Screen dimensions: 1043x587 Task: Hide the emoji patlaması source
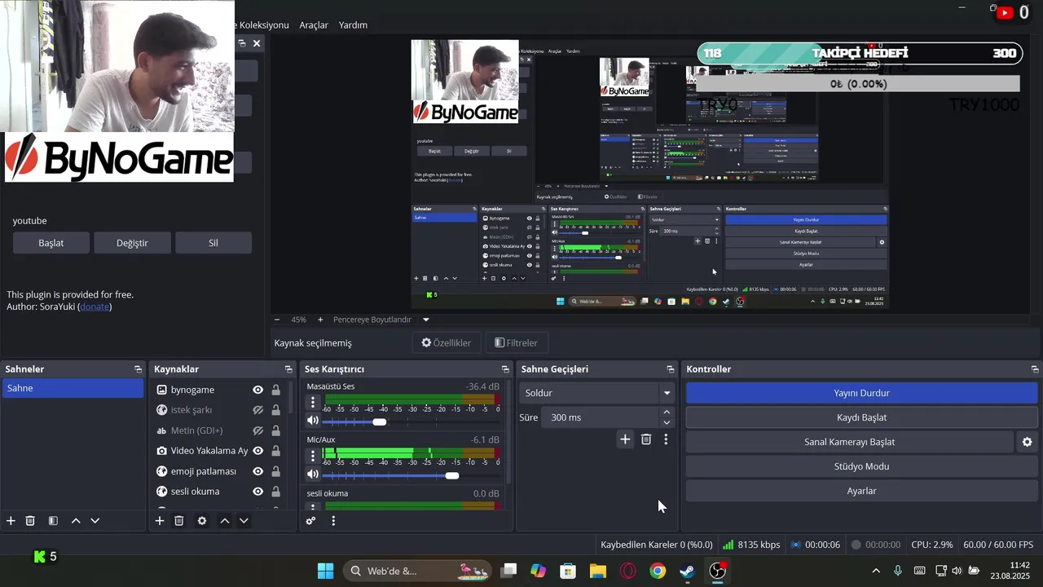click(257, 471)
